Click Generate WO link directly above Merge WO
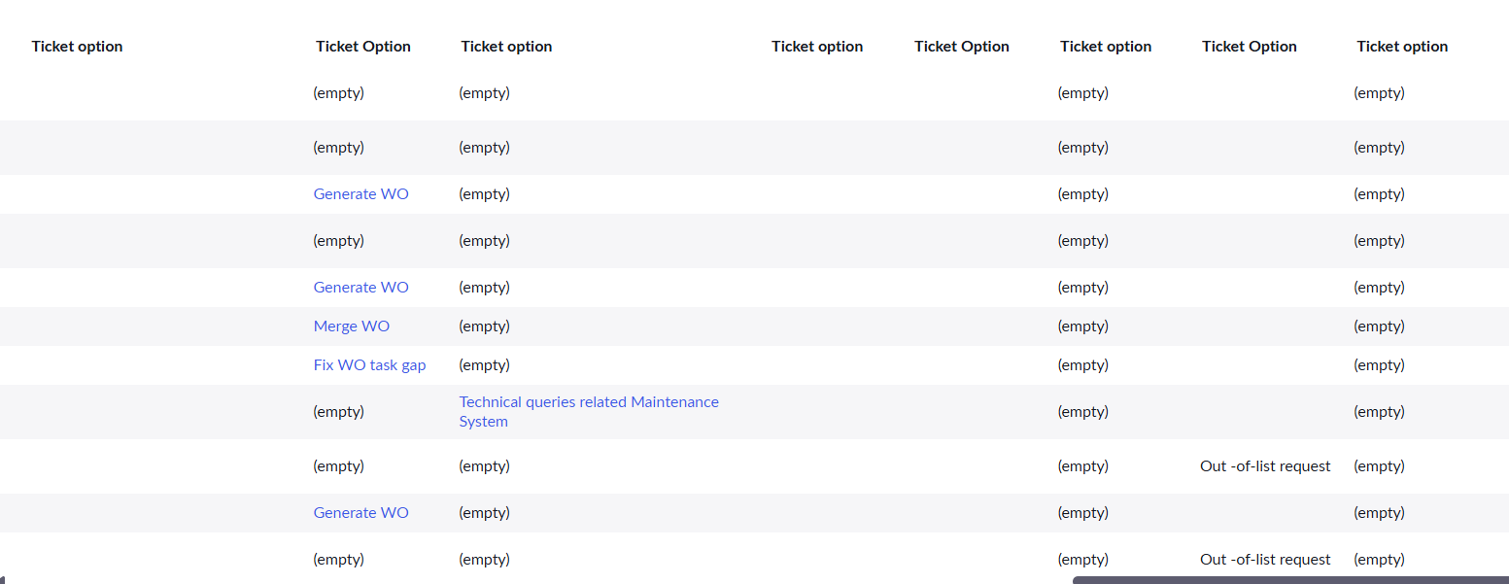The height and width of the screenshot is (584, 1509). click(360, 288)
